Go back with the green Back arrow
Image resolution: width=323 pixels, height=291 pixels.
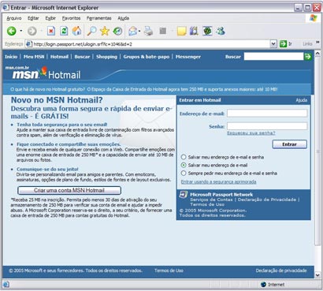[11, 32]
